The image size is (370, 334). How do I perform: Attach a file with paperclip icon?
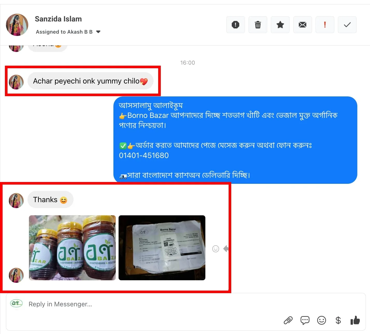tap(288, 321)
